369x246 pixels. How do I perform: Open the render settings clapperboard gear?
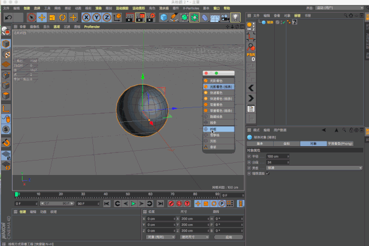[x=151, y=18]
